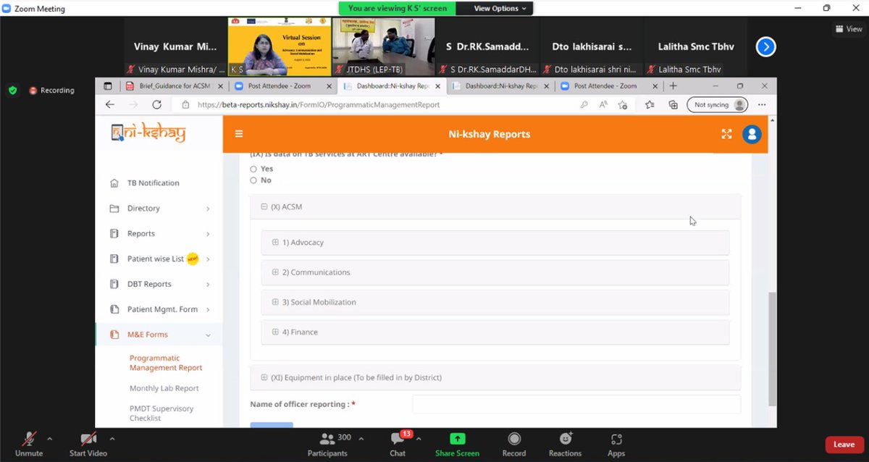This screenshot has width=869, height=462.
Task: Leave the Zoom meeting
Action: pyautogui.click(x=844, y=445)
